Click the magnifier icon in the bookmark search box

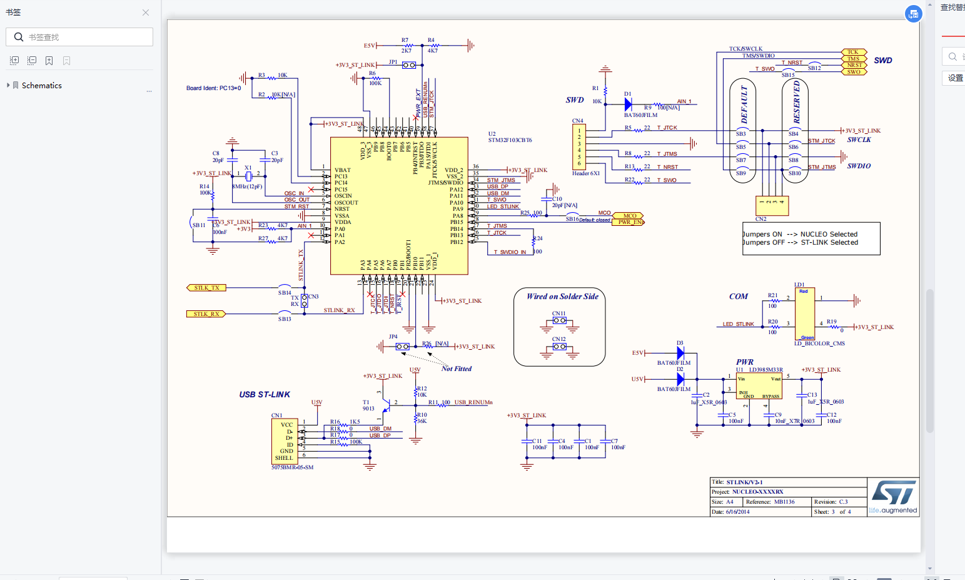click(18, 37)
